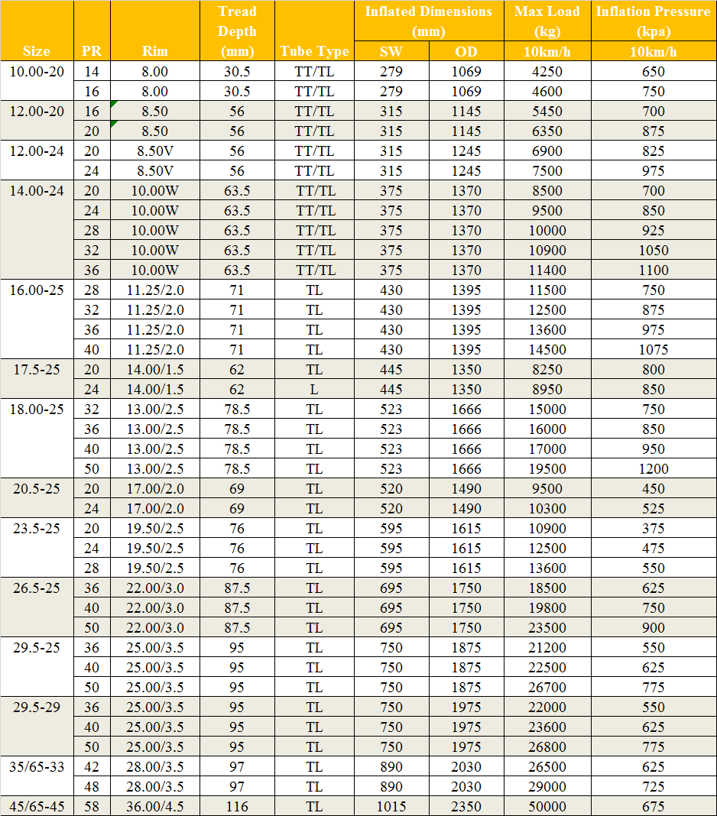The height and width of the screenshot is (816, 717).
Task: Click the 1200 inflation pressure cell
Action: 653,468
